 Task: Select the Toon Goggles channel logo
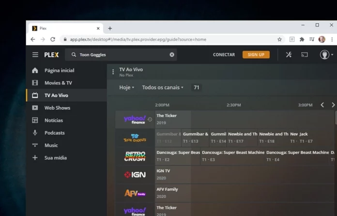click(x=135, y=138)
